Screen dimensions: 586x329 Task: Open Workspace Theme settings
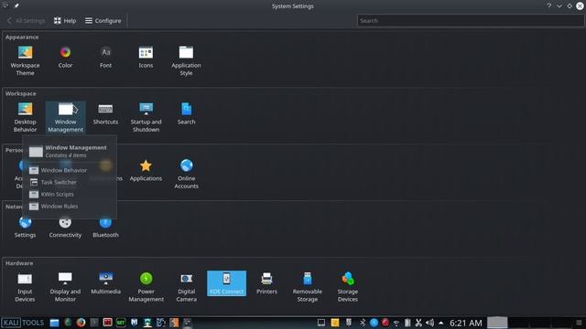(25, 61)
